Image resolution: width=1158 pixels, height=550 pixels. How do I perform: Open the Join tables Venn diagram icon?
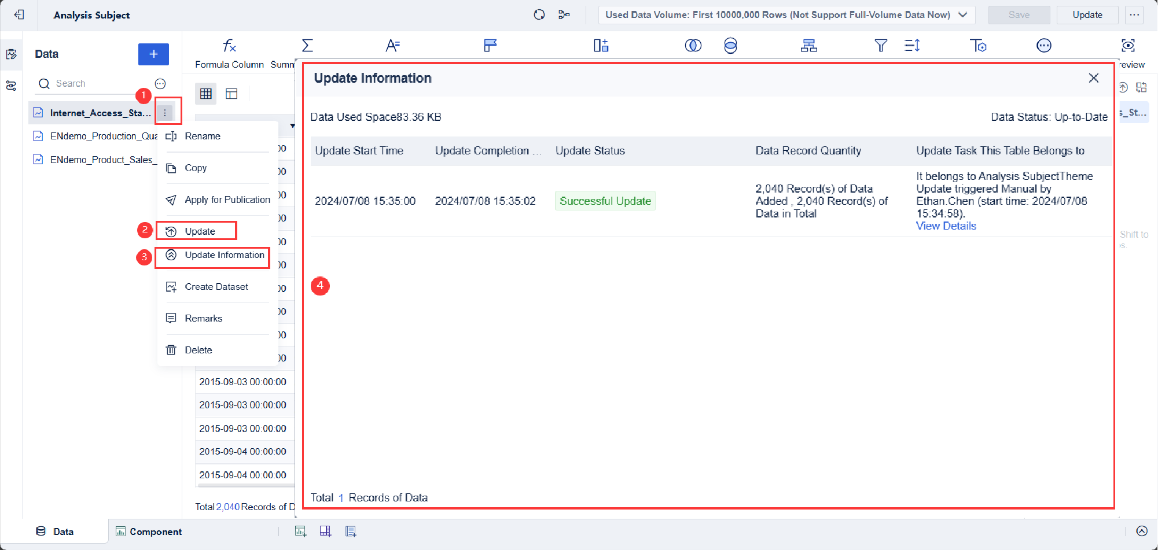(694, 46)
